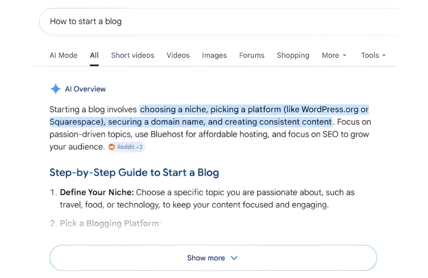The image size is (428, 278).
Task: Open the Forums results tab
Action: click(x=252, y=56)
